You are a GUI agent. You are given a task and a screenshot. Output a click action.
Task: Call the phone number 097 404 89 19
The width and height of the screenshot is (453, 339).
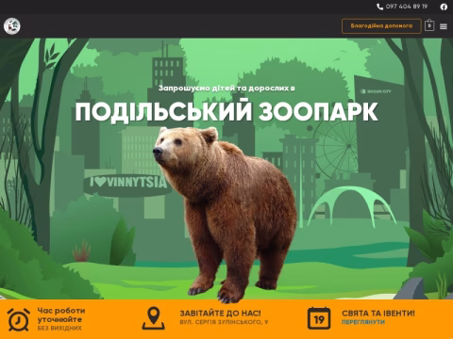click(x=407, y=7)
